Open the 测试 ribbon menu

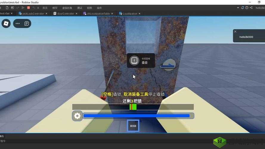(80, 8)
